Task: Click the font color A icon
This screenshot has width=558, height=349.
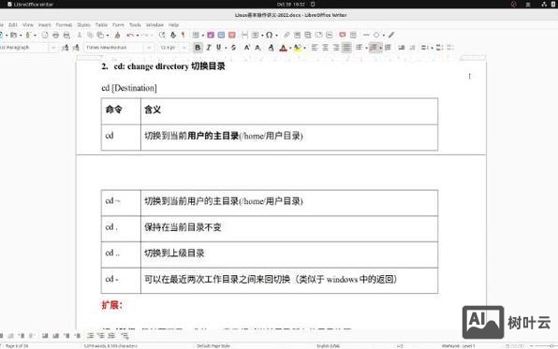Action: (284, 48)
